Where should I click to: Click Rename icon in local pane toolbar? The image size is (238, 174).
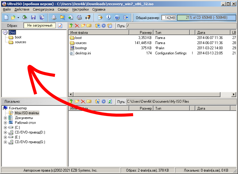89,101
